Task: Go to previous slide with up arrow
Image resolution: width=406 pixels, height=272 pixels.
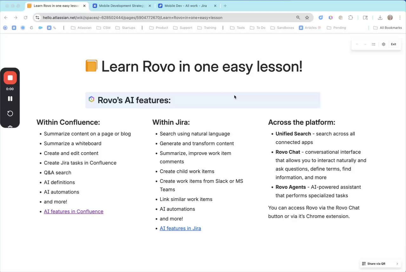Action: pyautogui.click(x=357, y=44)
